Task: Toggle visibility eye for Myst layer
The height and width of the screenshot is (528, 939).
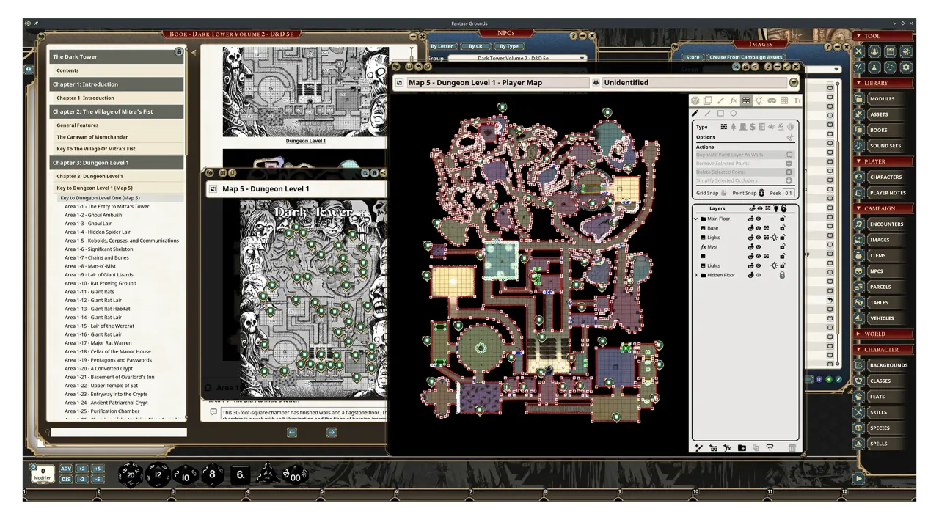Action: pyautogui.click(x=759, y=247)
